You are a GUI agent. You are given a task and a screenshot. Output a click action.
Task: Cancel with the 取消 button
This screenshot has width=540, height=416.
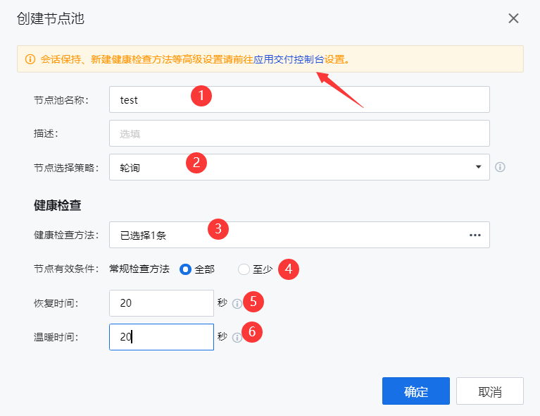point(490,391)
